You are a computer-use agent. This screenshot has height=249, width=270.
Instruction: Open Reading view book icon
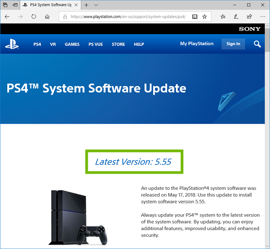195,17
